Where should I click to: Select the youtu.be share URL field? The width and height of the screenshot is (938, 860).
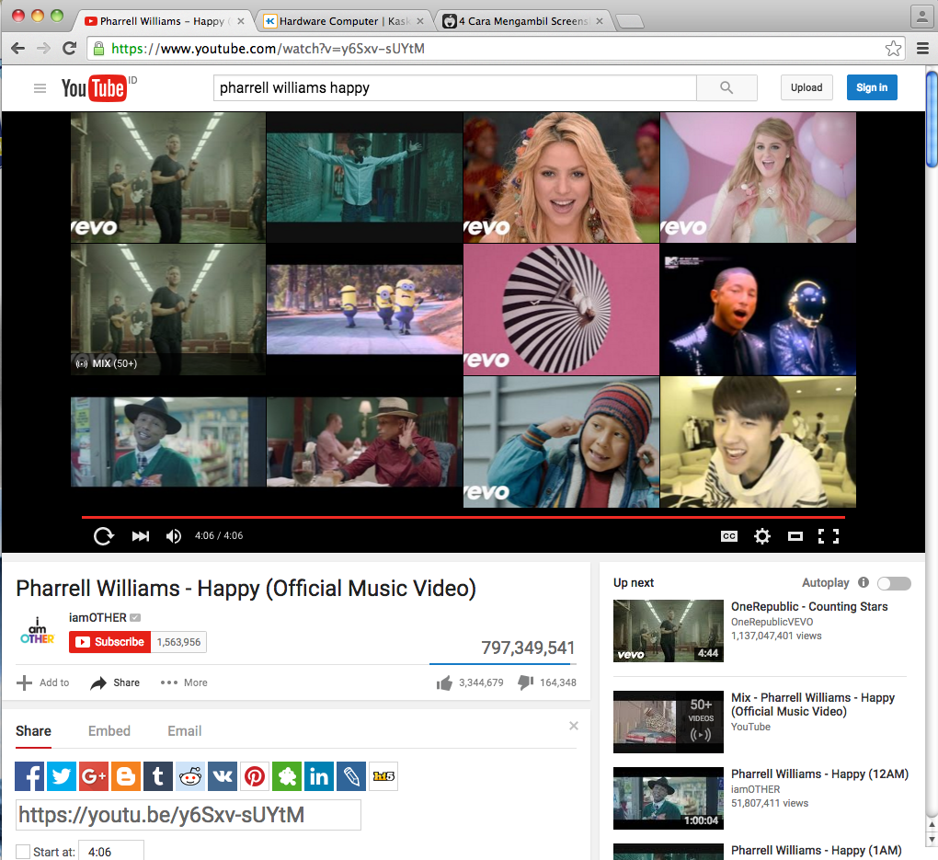point(189,815)
